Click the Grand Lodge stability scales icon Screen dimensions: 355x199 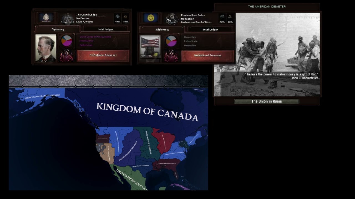coord(118,16)
